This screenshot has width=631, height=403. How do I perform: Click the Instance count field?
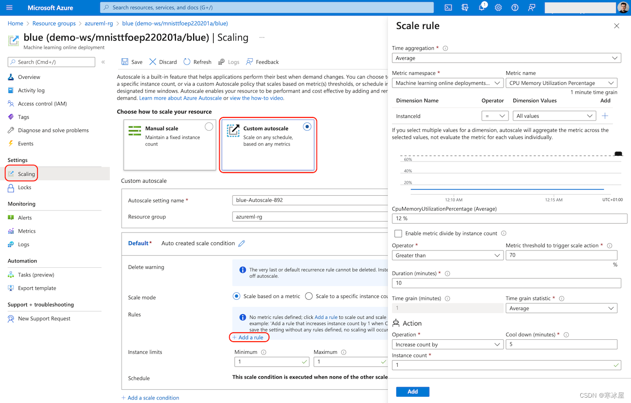tap(506, 365)
